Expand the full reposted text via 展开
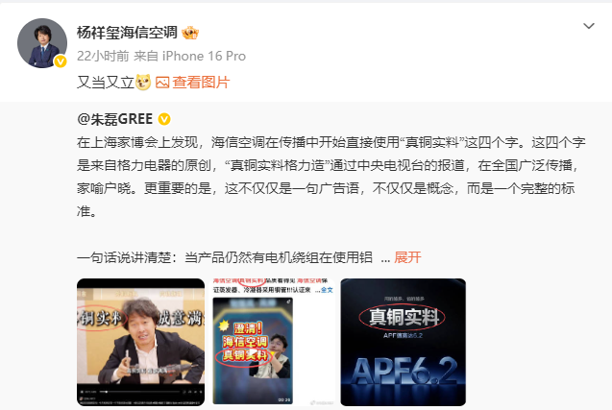This screenshot has height=410, width=612. tap(407, 257)
